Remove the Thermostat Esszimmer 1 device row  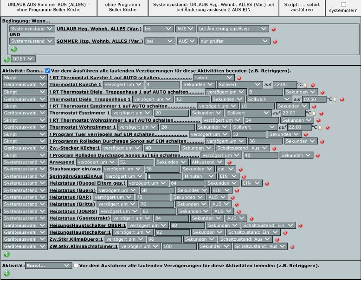click(322, 113)
